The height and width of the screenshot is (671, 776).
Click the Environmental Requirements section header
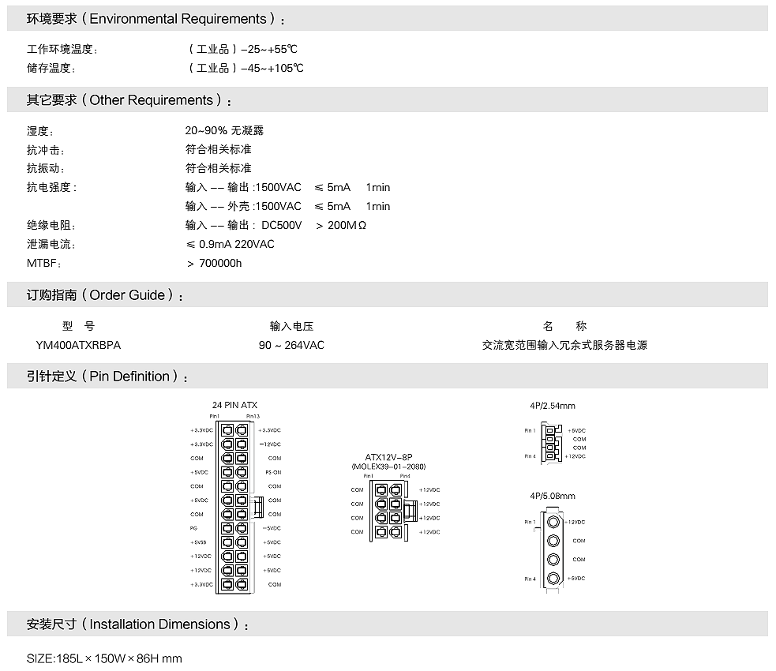click(x=156, y=19)
